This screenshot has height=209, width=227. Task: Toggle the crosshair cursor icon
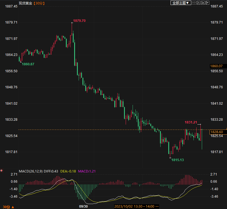[194, 3]
